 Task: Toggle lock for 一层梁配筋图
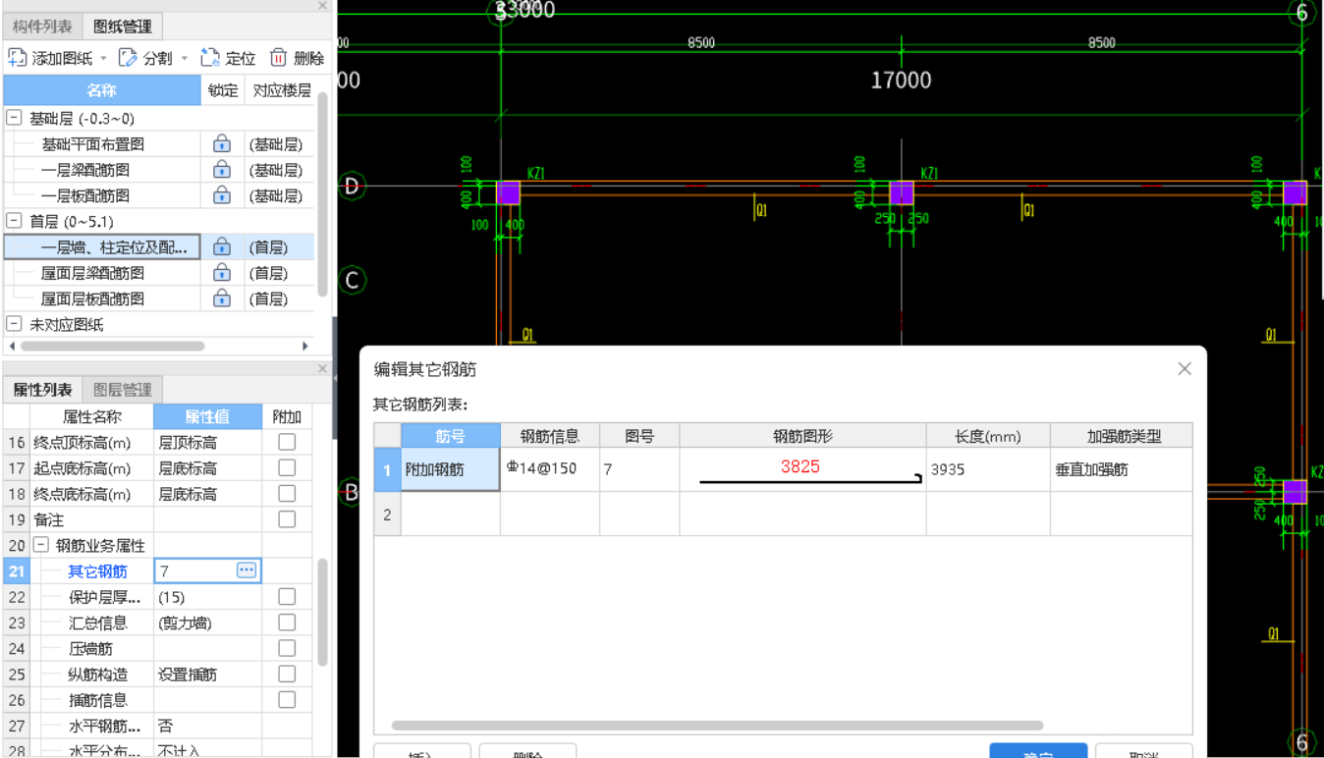click(222, 170)
